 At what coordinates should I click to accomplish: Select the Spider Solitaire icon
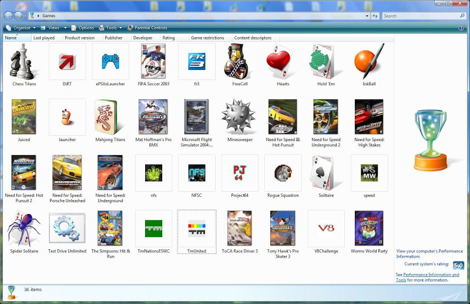[24, 228]
